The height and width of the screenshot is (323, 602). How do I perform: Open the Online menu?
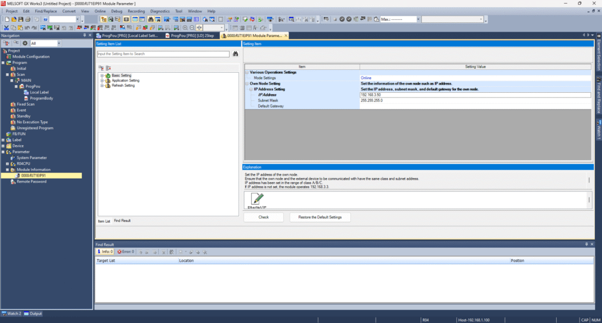100,11
